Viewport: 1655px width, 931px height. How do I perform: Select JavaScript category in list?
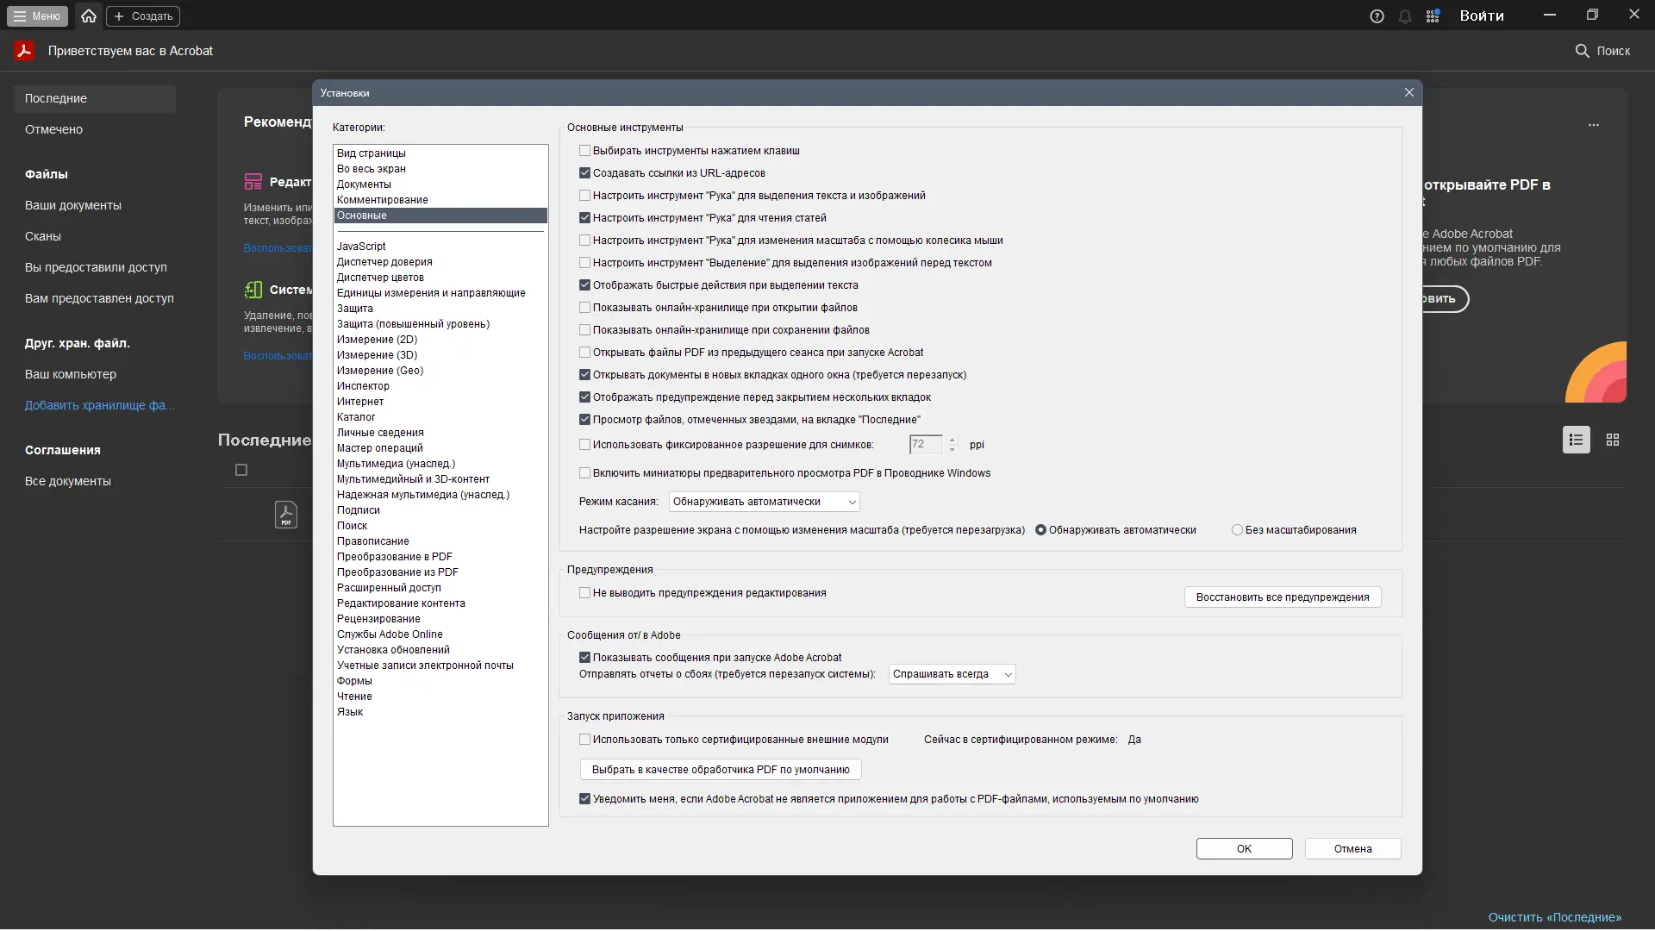(x=361, y=247)
